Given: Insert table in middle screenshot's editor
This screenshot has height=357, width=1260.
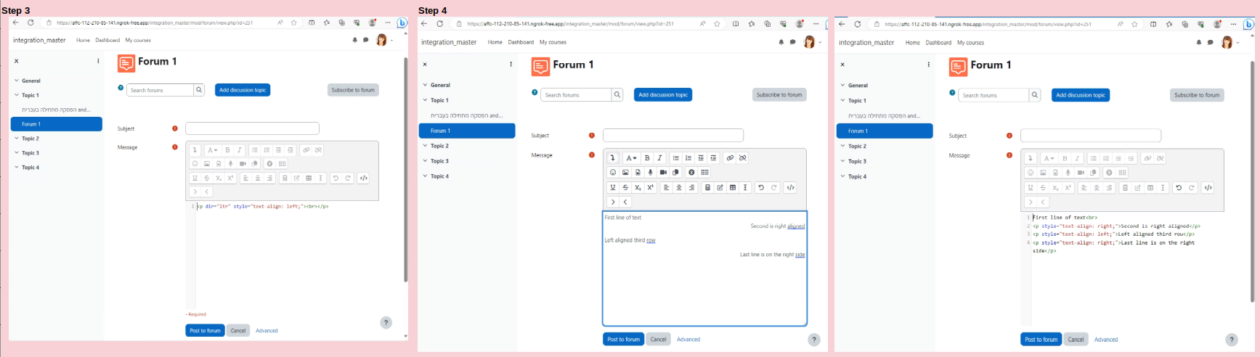Looking at the screenshot, I should pos(733,187).
